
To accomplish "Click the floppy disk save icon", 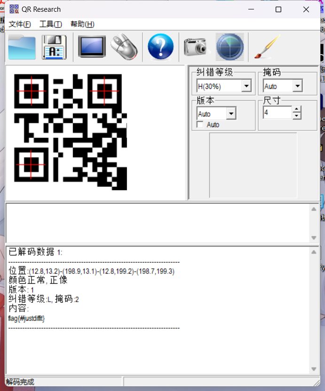I will [54, 47].
